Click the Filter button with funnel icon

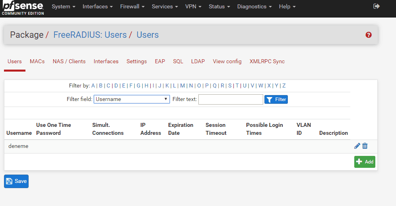276,99
